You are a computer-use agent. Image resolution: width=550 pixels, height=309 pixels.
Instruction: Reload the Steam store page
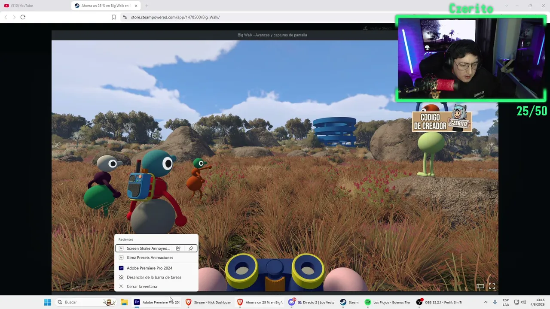[23, 17]
